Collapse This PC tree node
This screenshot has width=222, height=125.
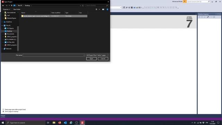2,25
